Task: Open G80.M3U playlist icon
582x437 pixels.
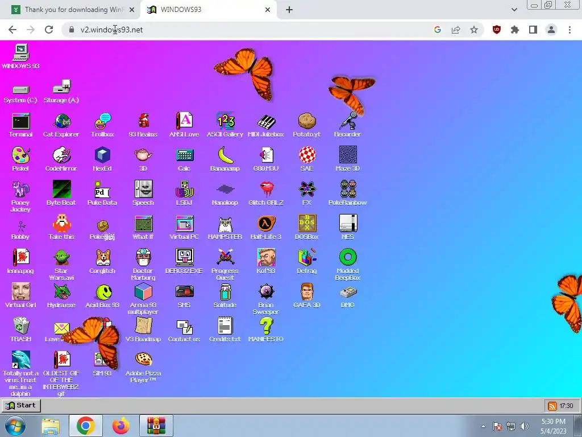Action: 266,159
